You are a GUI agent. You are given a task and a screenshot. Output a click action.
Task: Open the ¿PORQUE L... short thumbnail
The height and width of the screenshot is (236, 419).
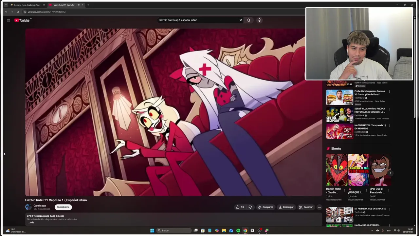[x=358, y=170]
